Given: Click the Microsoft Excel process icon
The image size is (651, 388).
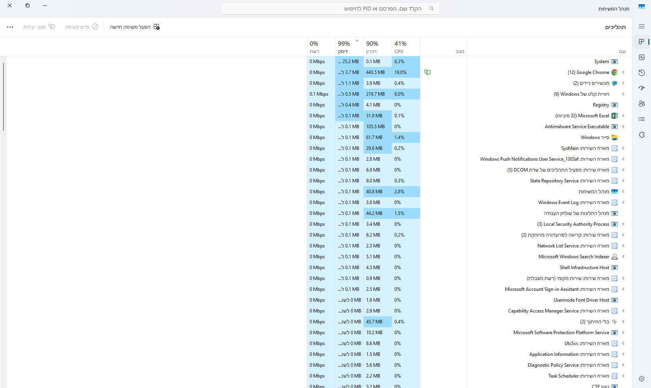Looking at the screenshot, I should 615,116.
